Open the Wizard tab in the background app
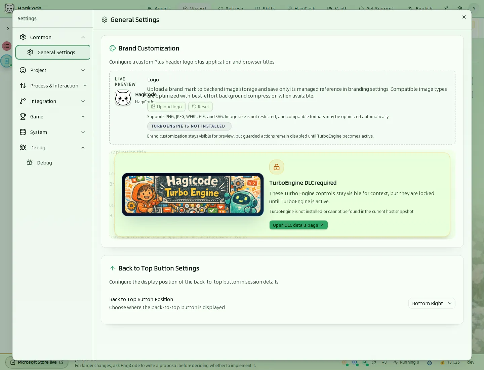This screenshot has height=370, width=484. click(195, 8)
